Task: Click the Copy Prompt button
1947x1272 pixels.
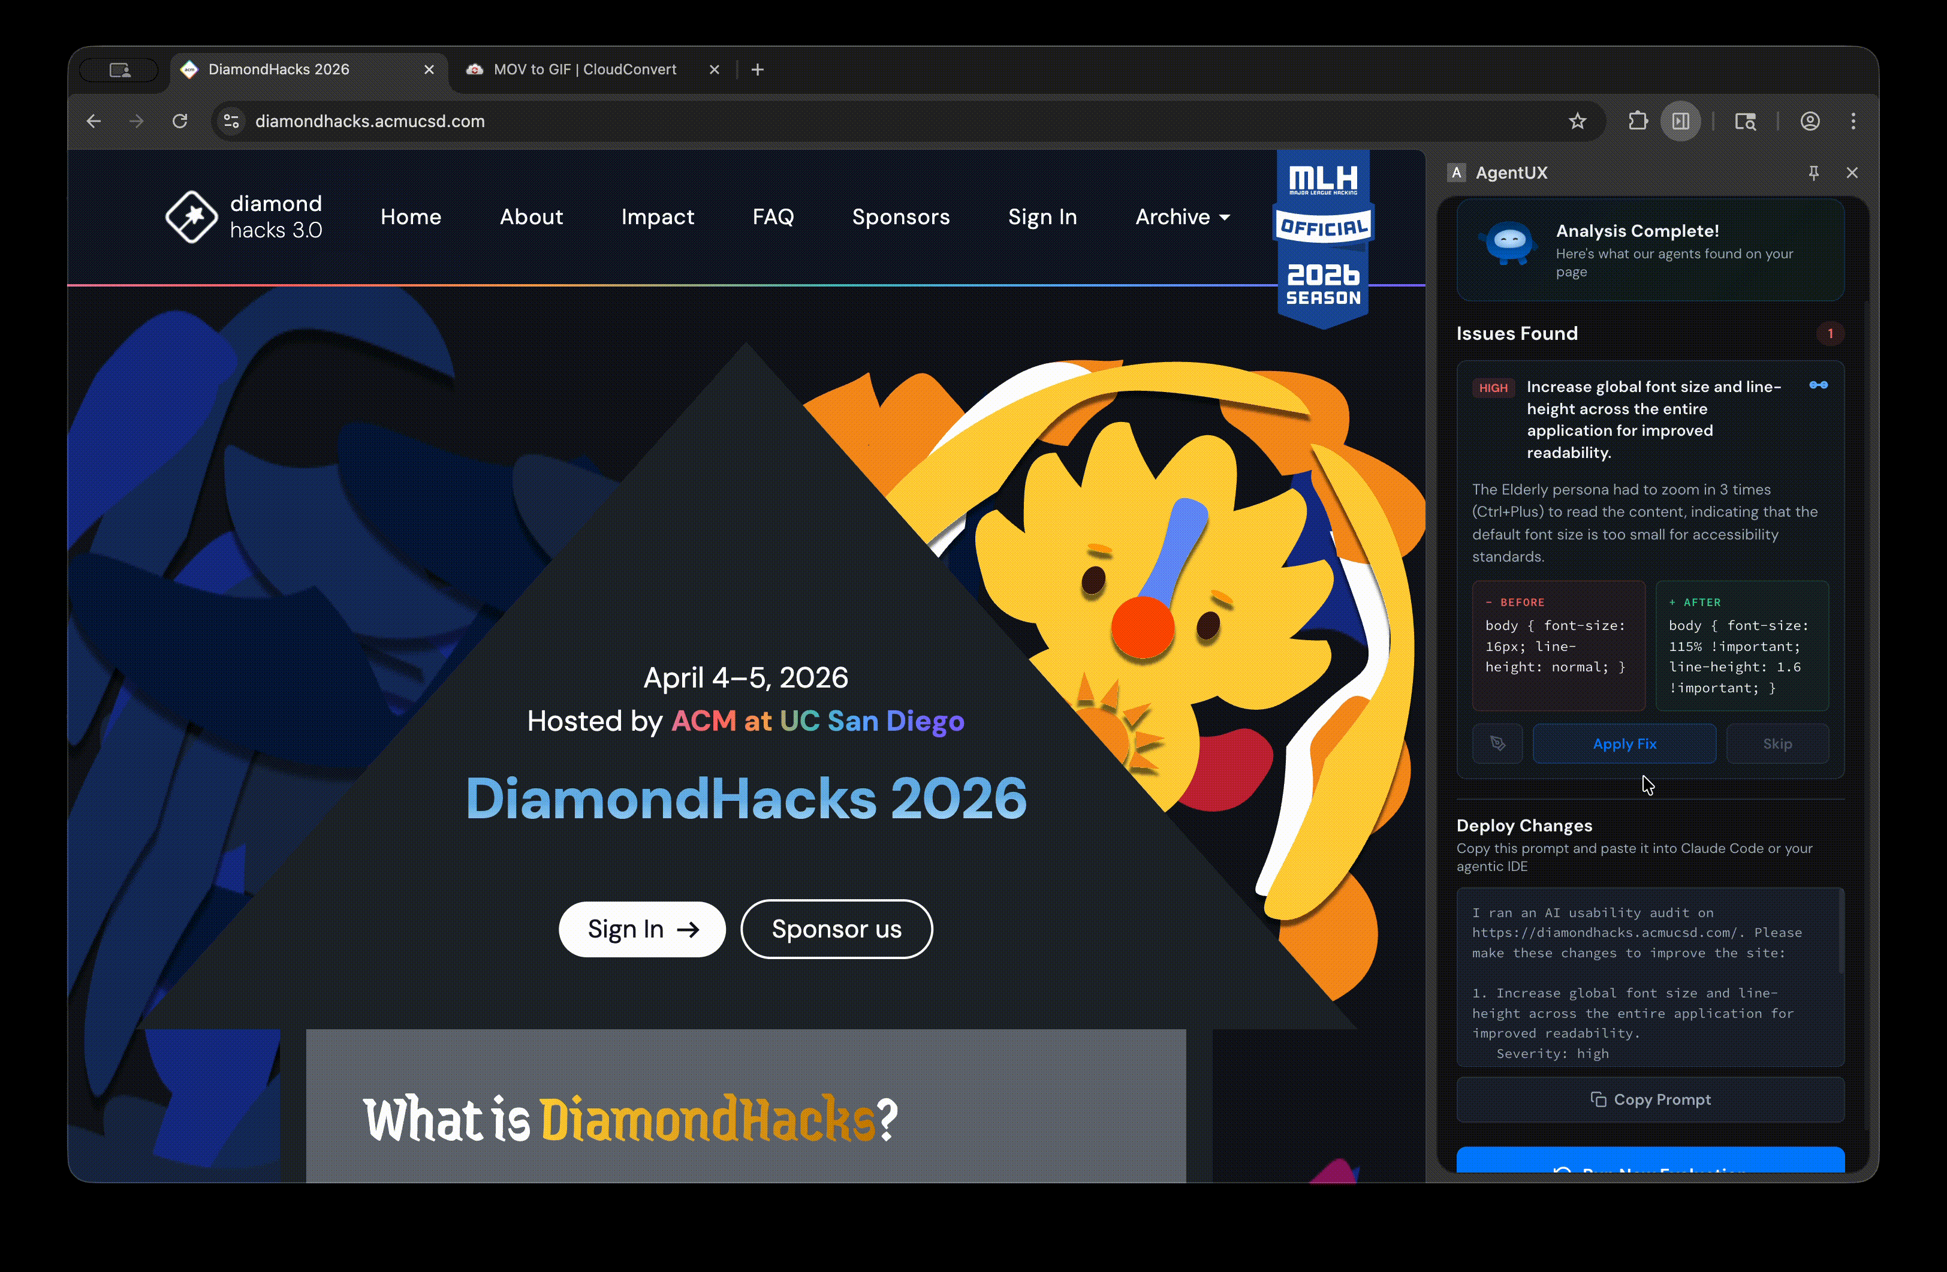Action: (1650, 1099)
